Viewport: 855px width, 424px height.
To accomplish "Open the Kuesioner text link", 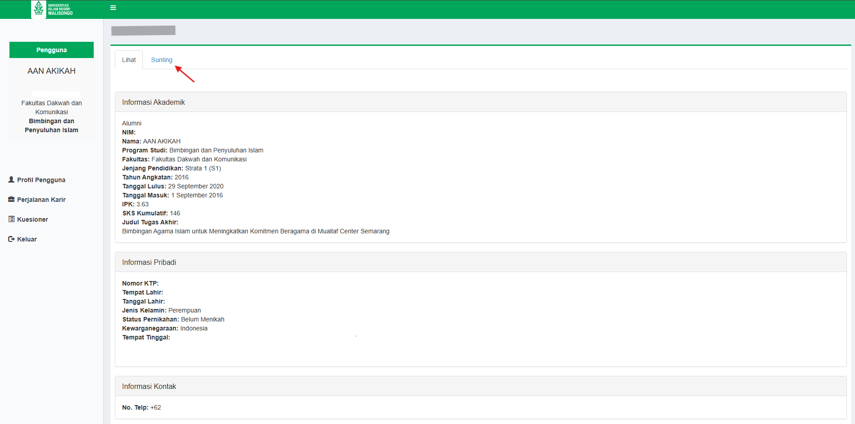I will pos(32,219).
